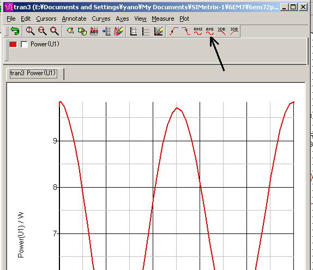Click the 3DB low-pass measurement icon

point(221,31)
